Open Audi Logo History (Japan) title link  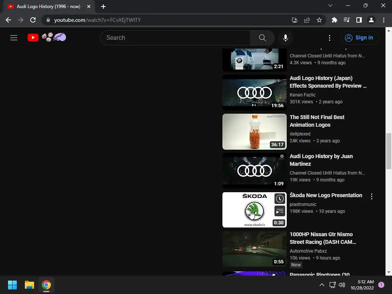click(328, 82)
